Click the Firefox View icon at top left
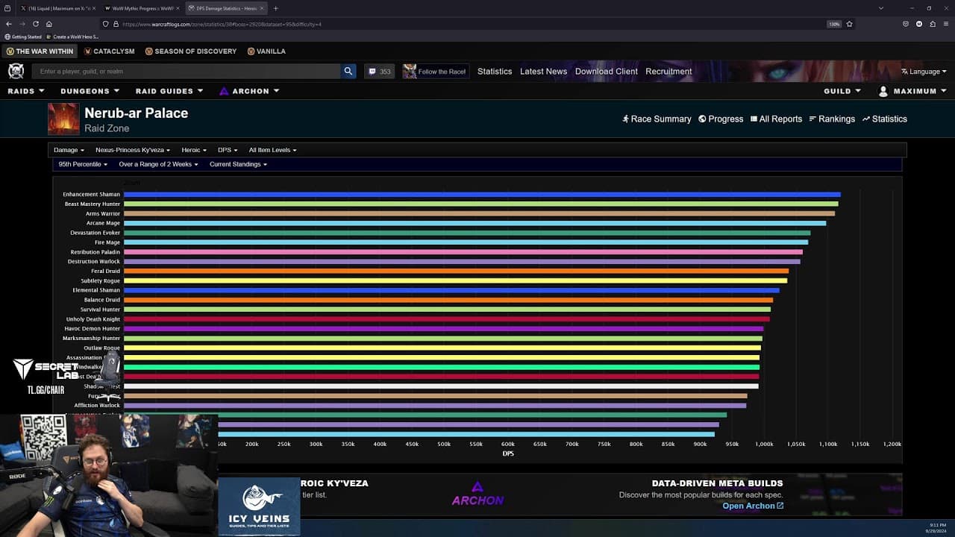This screenshot has height=537, width=955. pos(7,8)
